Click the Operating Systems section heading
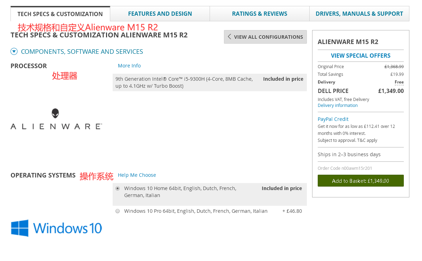 43,175
